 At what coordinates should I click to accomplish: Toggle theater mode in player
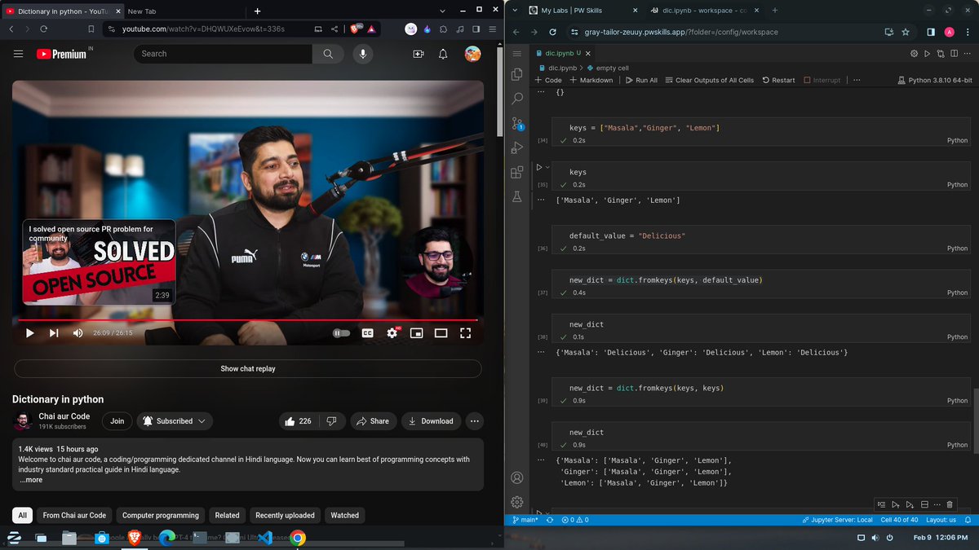(441, 332)
